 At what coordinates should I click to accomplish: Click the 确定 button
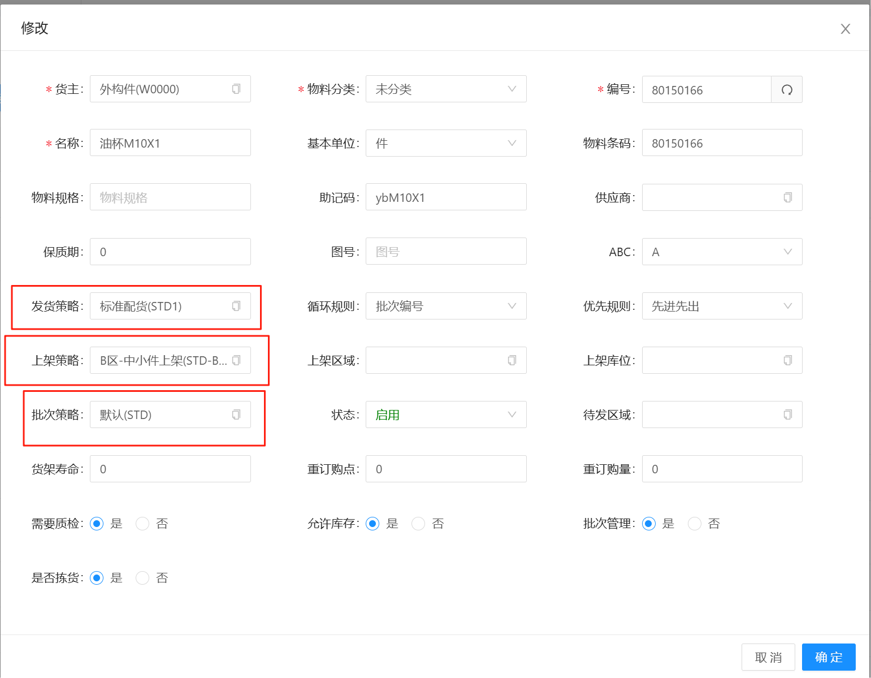(x=828, y=657)
